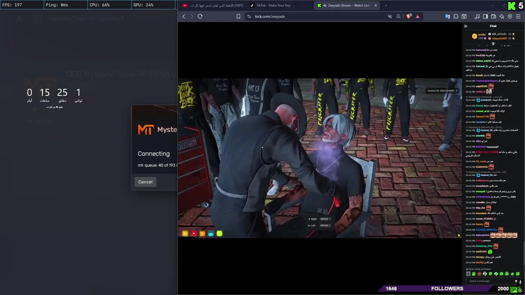Click the Chat header title
Image resolution: width=525 pixels, height=295 pixels.
click(493, 26)
